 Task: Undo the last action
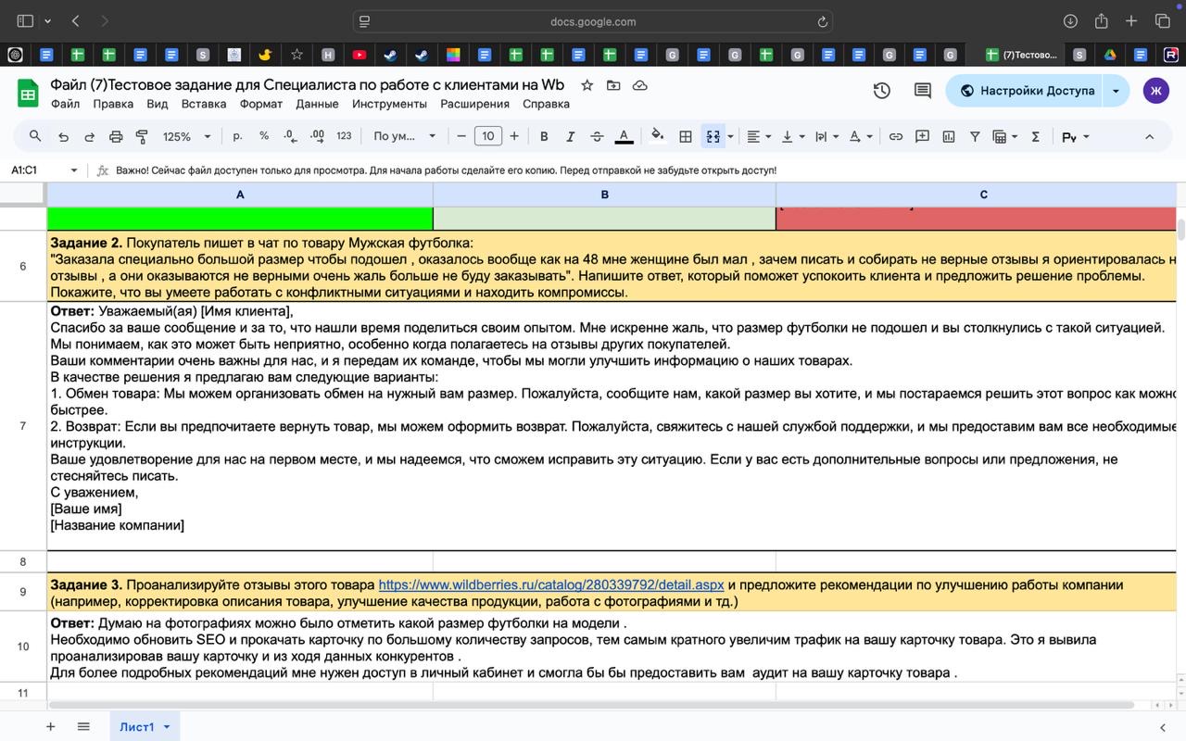pos(63,136)
